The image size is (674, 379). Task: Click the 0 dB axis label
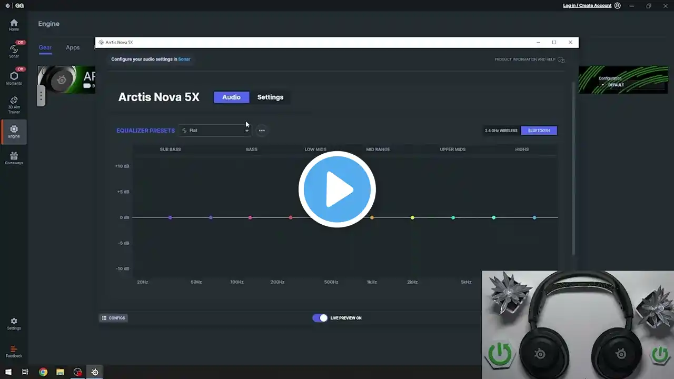click(x=124, y=217)
